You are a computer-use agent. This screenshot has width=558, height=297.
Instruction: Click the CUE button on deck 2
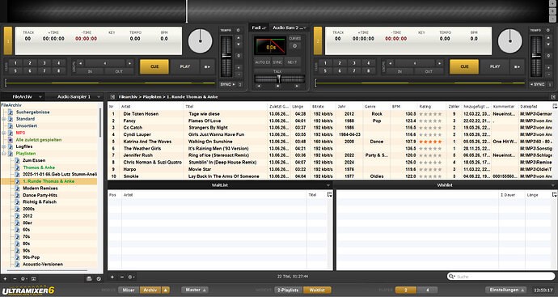[x=464, y=66]
